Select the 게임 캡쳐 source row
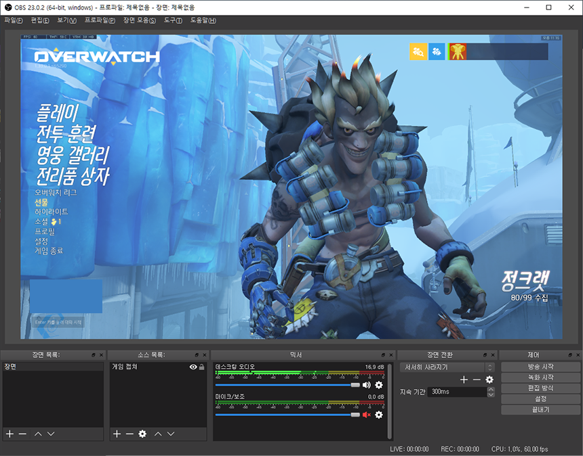The image size is (583, 456). tap(158, 367)
